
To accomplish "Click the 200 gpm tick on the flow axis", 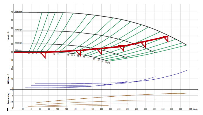I will pyautogui.click(x=102, y=109).
